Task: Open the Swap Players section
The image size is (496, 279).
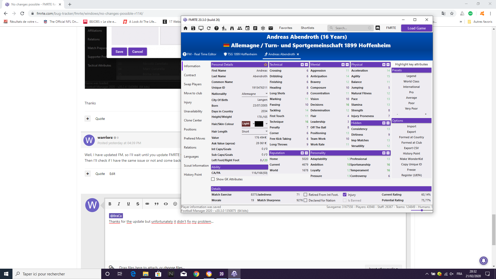Action: pyautogui.click(x=193, y=84)
